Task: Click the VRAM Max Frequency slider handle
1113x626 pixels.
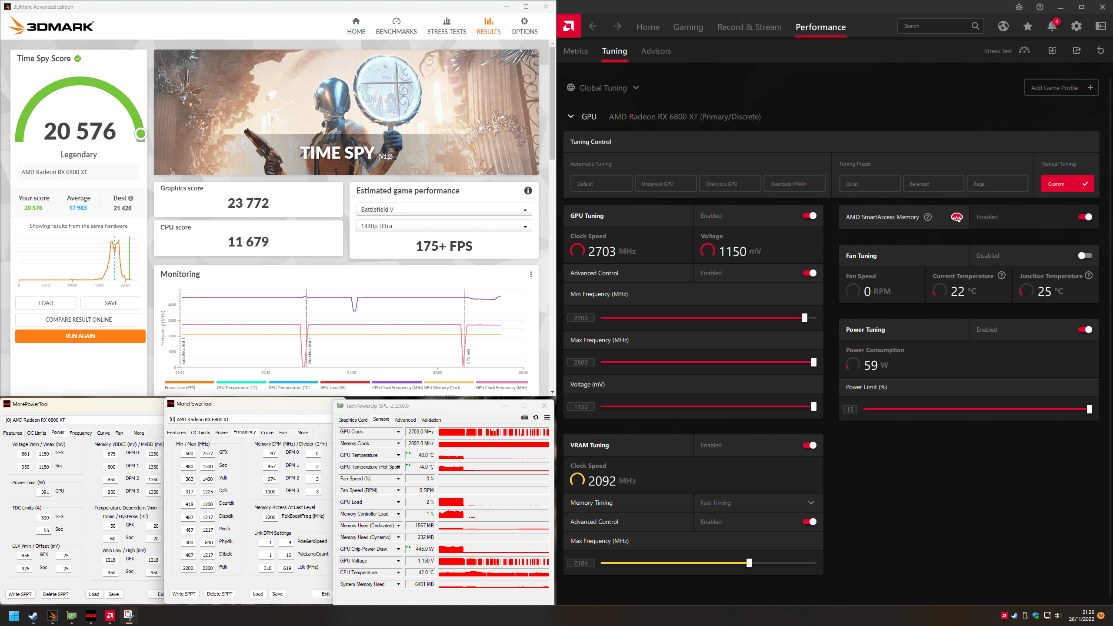Action: pos(749,563)
